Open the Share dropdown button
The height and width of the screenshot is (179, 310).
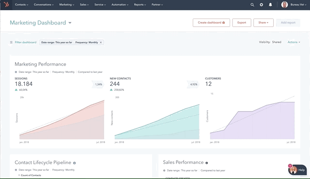click(263, 23)
